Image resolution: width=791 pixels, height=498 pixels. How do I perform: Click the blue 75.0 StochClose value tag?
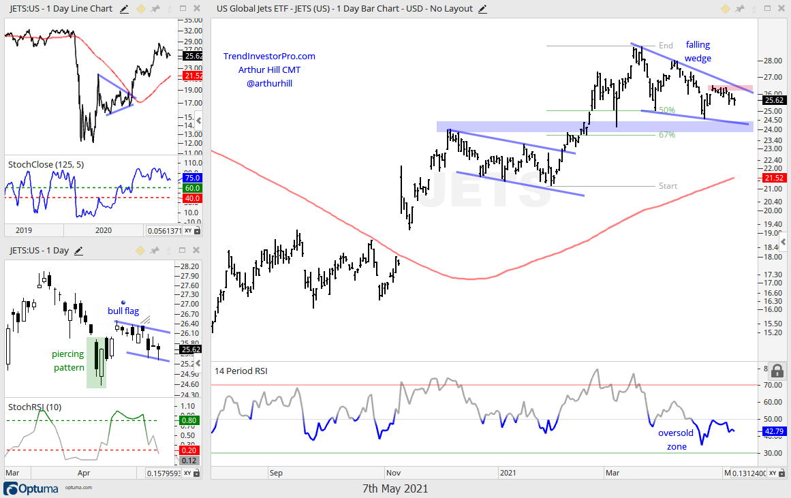pos(192,178)
